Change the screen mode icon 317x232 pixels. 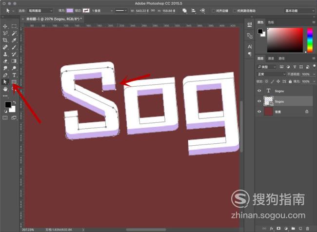pyautogui.click(x=14, y=117)
